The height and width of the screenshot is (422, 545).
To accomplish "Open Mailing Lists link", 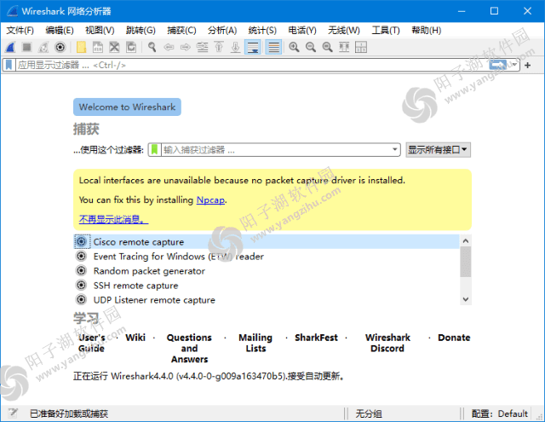I will click(x=255, y=343).
